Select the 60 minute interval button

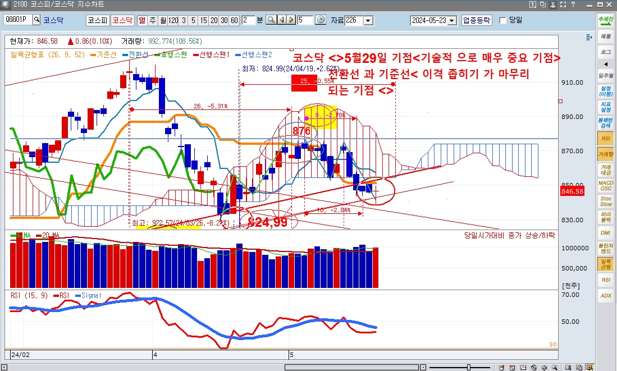pyautogui.click(x=234, y=20)
